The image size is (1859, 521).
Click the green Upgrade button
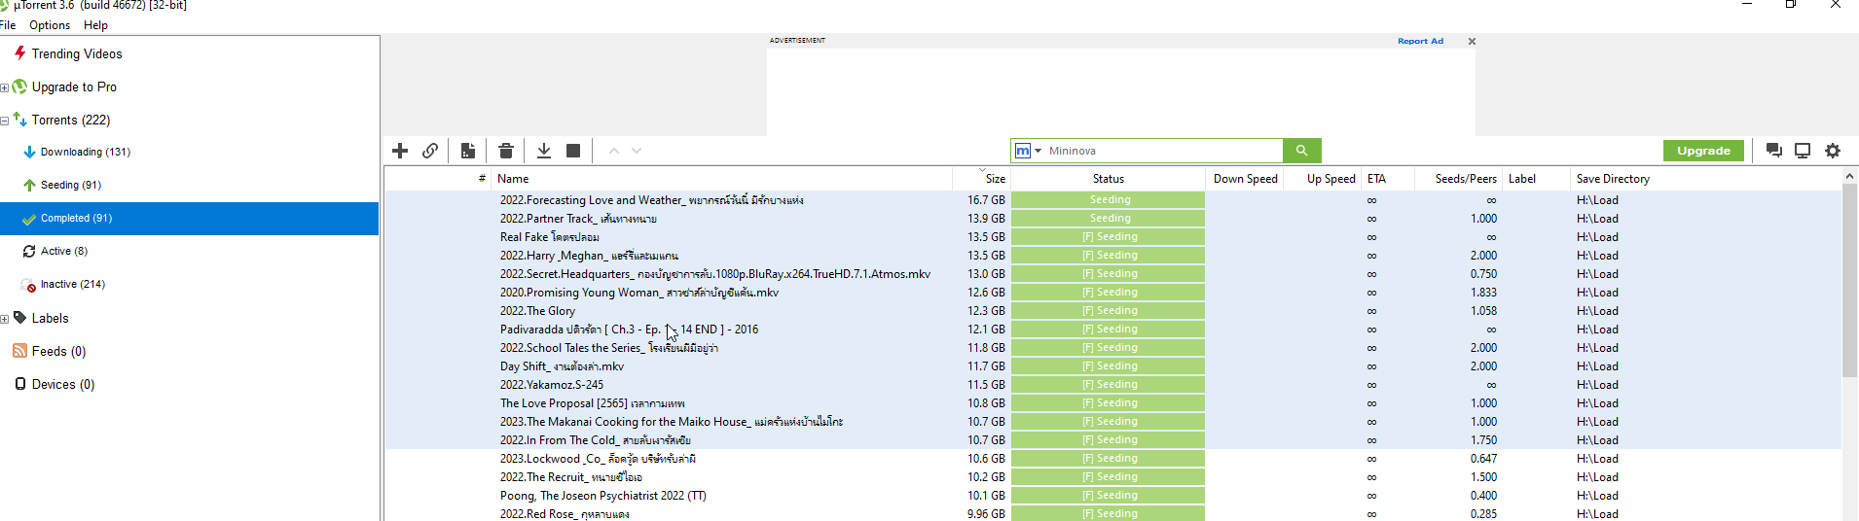1703,151
